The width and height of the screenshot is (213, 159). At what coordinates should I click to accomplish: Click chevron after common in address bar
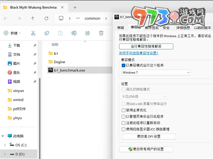(106, 18)
